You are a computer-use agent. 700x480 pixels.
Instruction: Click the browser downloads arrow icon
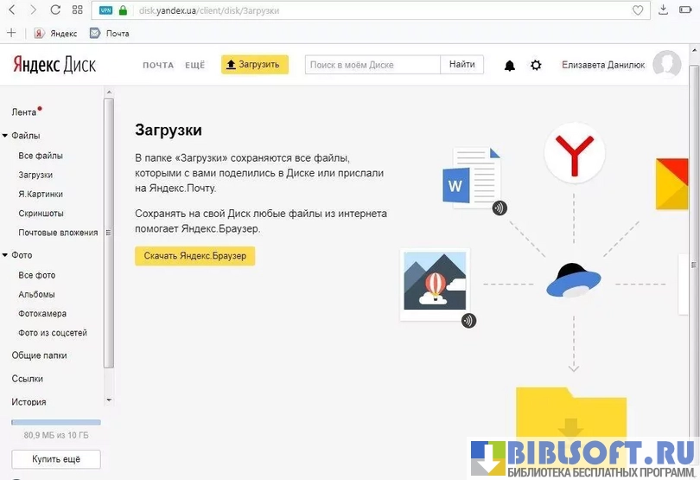pyautogui.click(x=663, y=11)
